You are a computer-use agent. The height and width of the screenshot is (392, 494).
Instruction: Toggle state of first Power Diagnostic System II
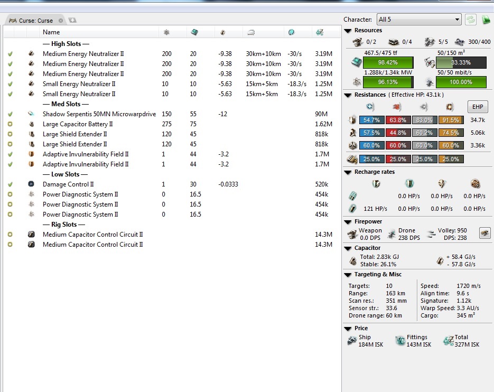[10, 194]
